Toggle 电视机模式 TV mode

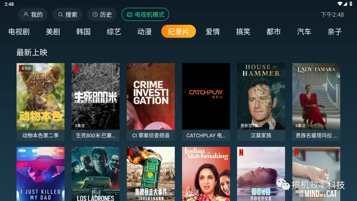pyautogui.click(x=145, y=15)
